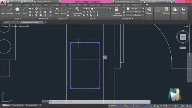Image resolution: width=192 pixels, height=108 pixels.
Task: Click the Print icon in quick access toolbar
Action: click(22, 2)
